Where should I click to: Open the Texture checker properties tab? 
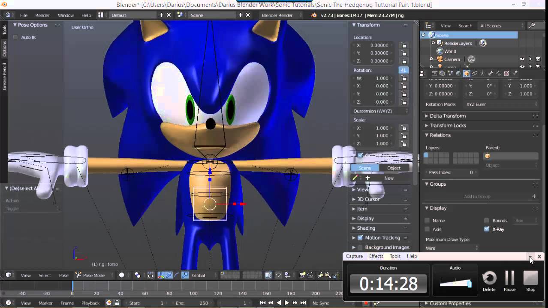click(506, 73)
